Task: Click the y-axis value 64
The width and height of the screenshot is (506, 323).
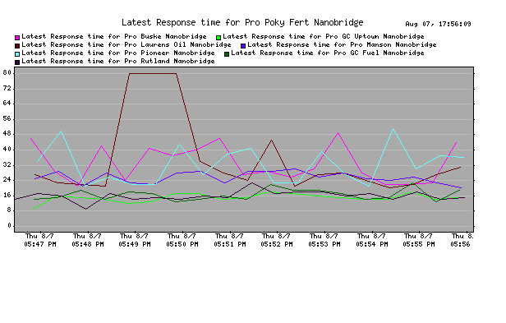Action: (7, 104)
